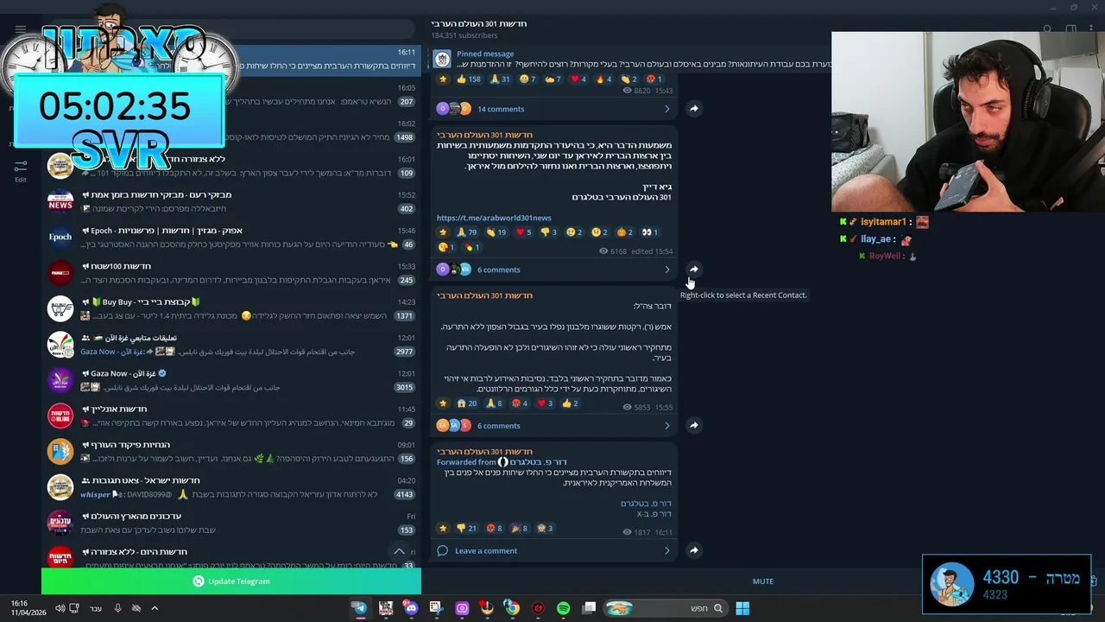
Task: Click the Edit folders icon in sidebar
Action: [x=21, y=169]
